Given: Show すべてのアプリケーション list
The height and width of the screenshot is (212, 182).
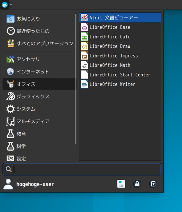Looking at the screenshot, I should (x=39, y=43).
